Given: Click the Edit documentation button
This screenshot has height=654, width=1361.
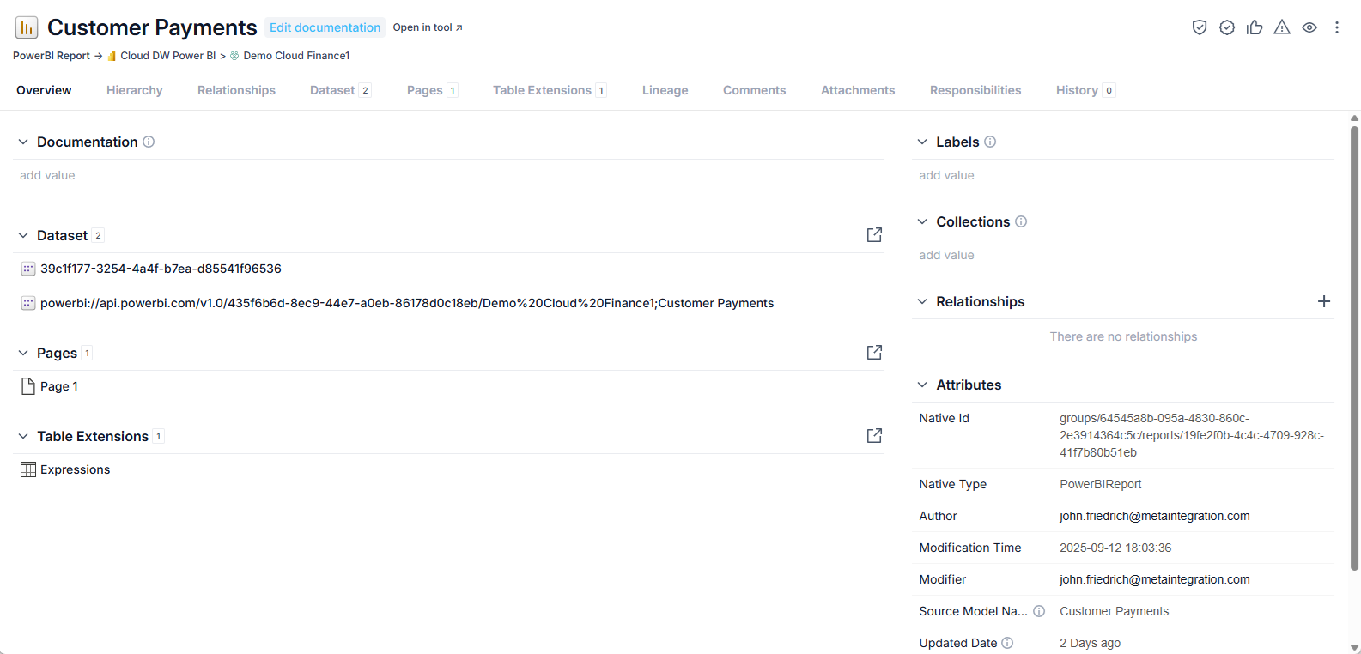Looking at the screenshot, I should pyautogui.click(x=325, y=27).
